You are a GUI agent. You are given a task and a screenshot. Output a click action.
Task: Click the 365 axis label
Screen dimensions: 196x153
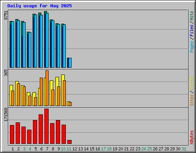pyautogui.click(x=6, y=73)
